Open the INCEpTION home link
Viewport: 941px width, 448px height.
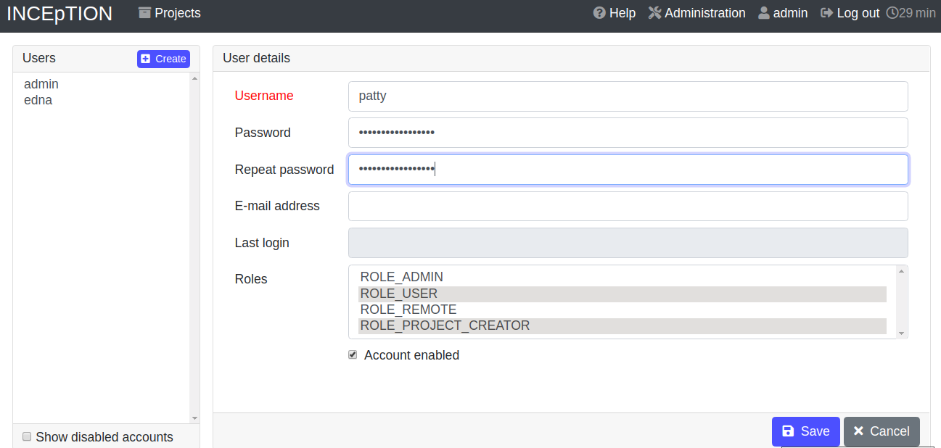(59, 13)
